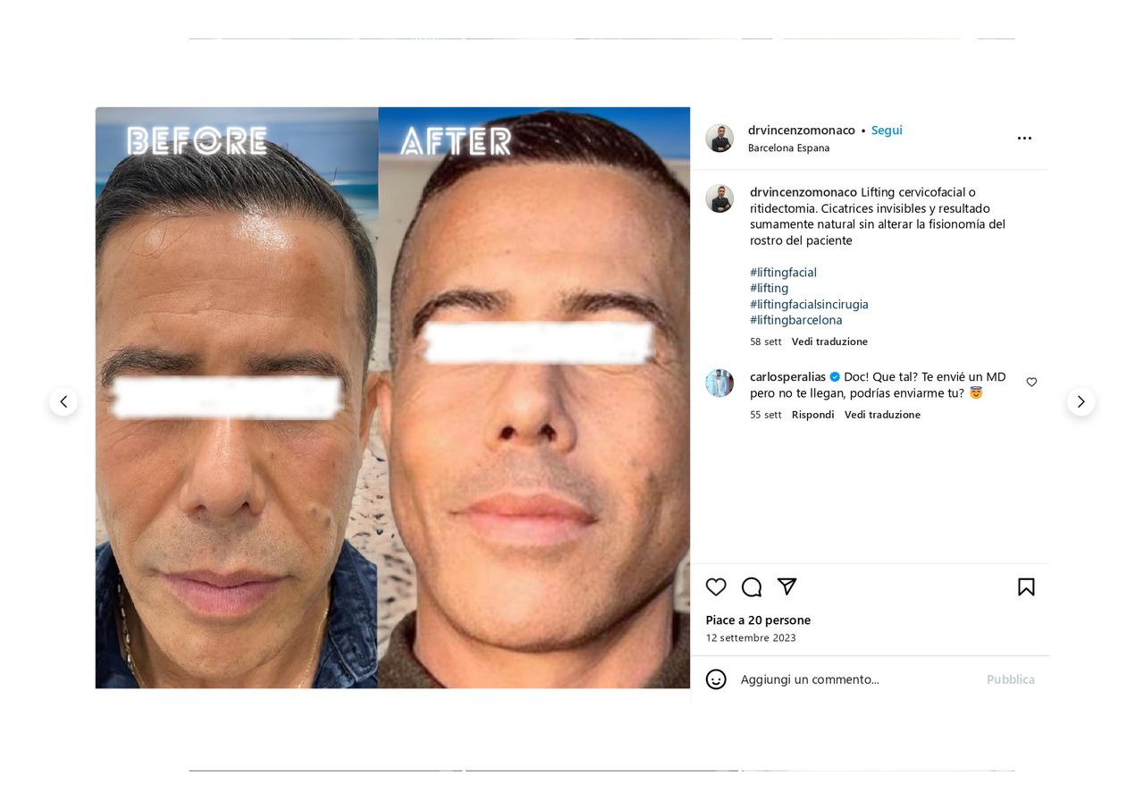Open the carlosperalias profile avatar
1144x809 pixels.
719,383
